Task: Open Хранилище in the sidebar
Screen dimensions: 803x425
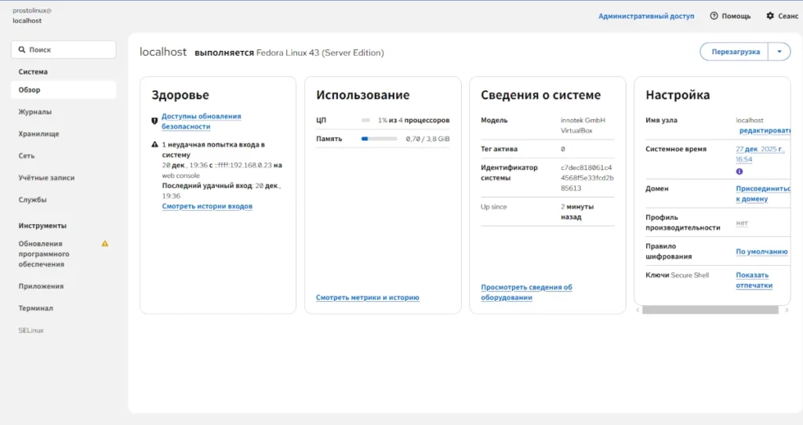Action: pos(64,133)
